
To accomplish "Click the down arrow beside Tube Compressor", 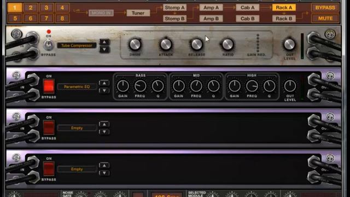I will coord(104,49).
